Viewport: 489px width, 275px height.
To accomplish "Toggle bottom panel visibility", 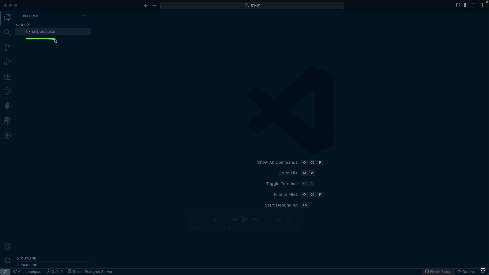I will (x=474, y=5).
